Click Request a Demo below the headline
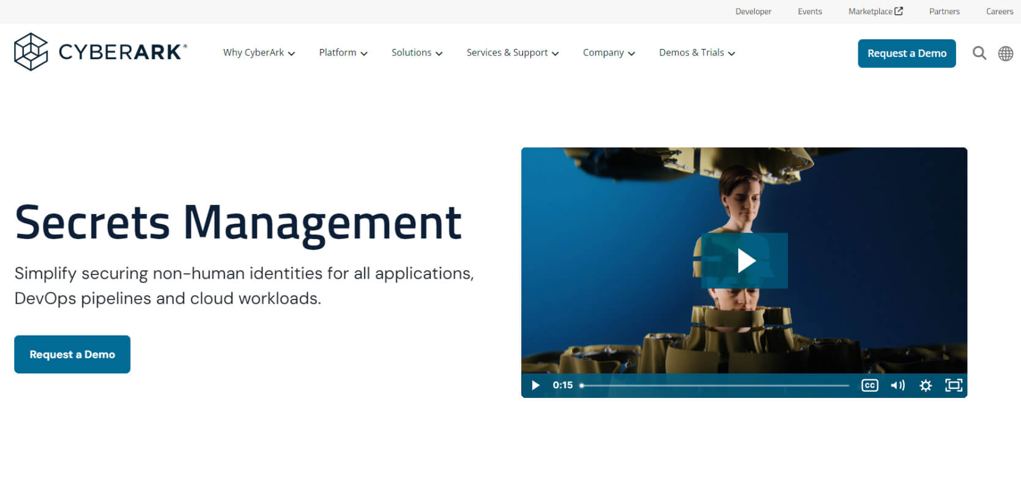Image resolution: width=1021 pixels, height=489 pixels. point(72,354)
